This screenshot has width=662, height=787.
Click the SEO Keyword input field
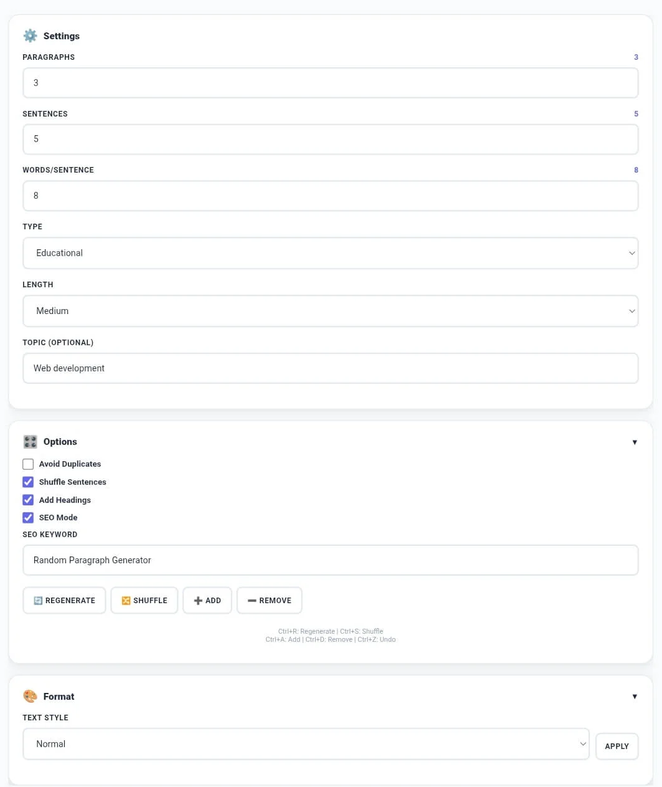click(x=330, y=560)
